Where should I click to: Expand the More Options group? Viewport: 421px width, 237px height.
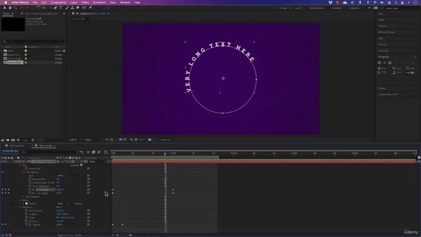[24, 197]
